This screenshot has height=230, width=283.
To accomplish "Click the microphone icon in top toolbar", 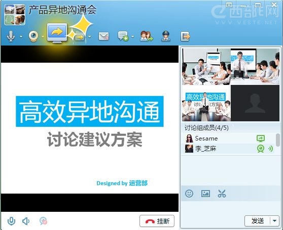I will tap(11, 36).
